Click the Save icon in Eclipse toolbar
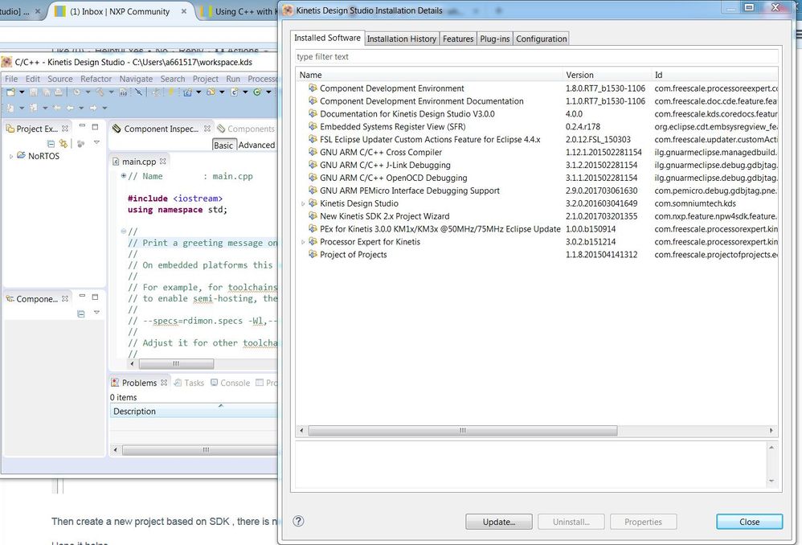Image resolution: width=802 pixels, height=545 pixels. pos(33,92)
